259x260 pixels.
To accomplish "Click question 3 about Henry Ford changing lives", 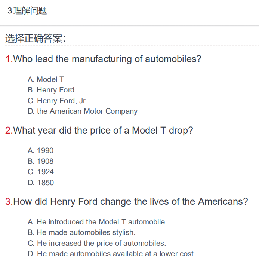I will (x=127, y=202).
